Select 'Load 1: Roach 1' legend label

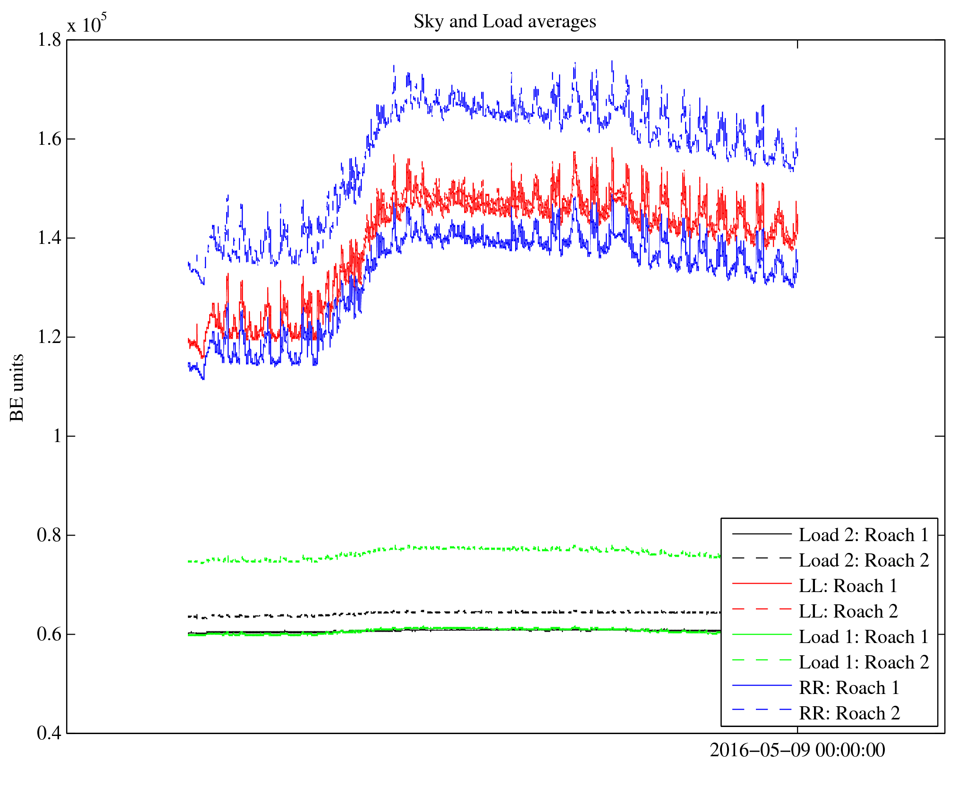pos(864,637)
